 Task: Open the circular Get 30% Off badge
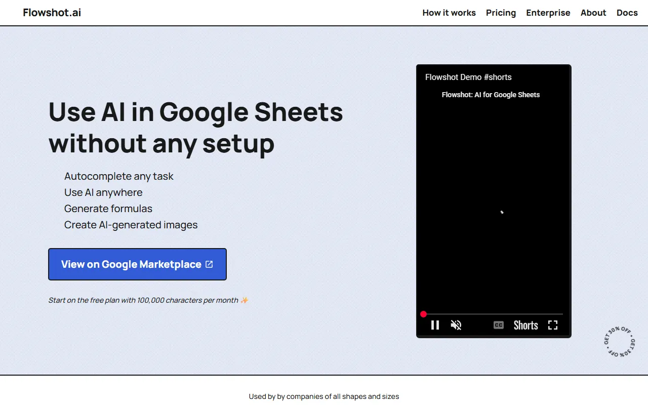[619, 342]
